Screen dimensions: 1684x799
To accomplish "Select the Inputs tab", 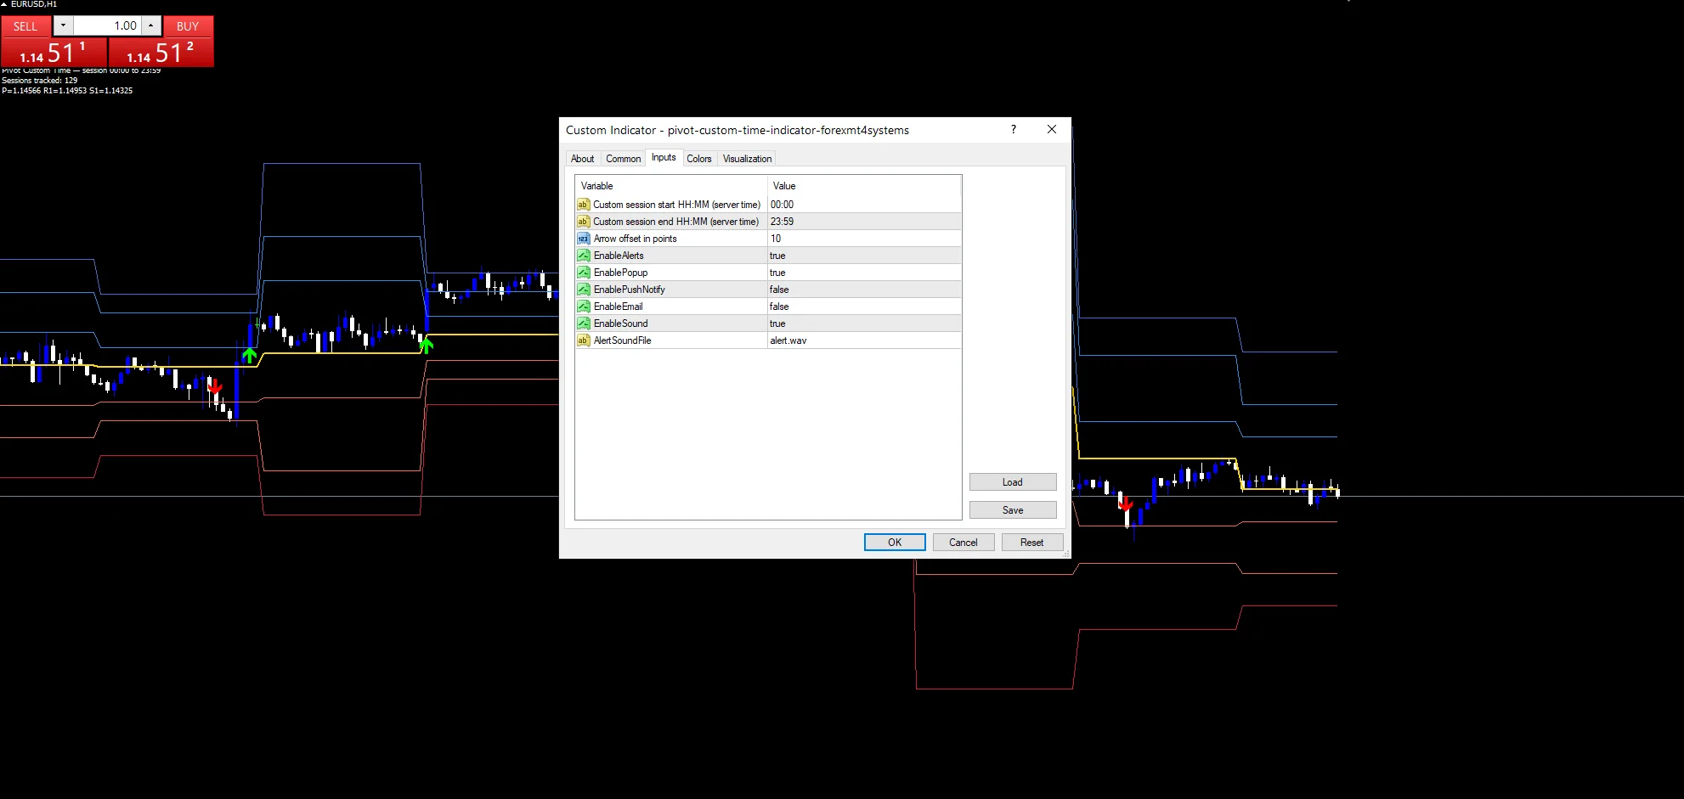I will click(x=664, y=157).
